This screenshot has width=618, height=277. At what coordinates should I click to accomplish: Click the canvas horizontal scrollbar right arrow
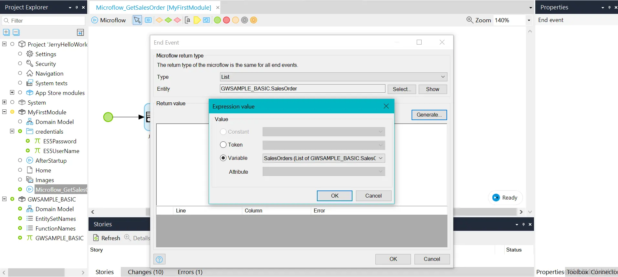(521, 212)
